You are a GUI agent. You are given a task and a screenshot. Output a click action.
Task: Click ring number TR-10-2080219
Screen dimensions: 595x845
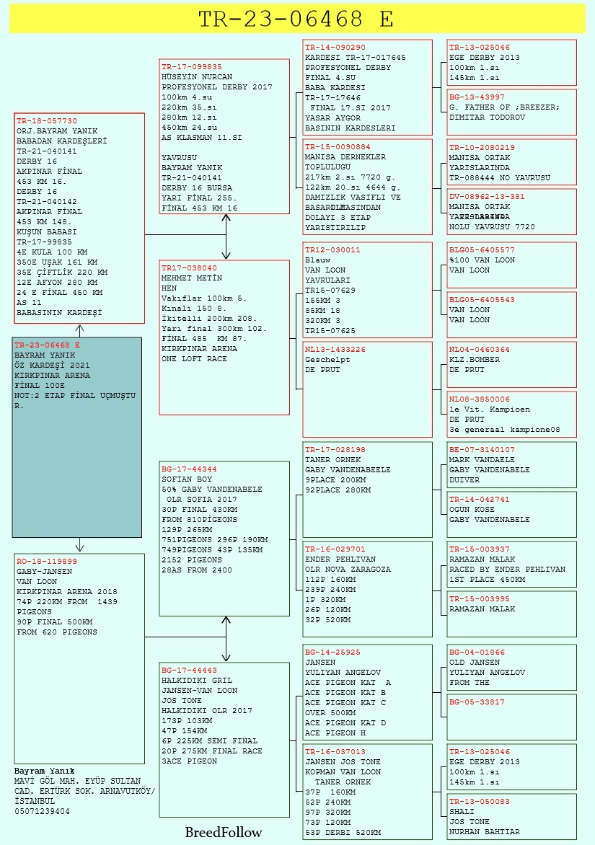coord(482,147)
